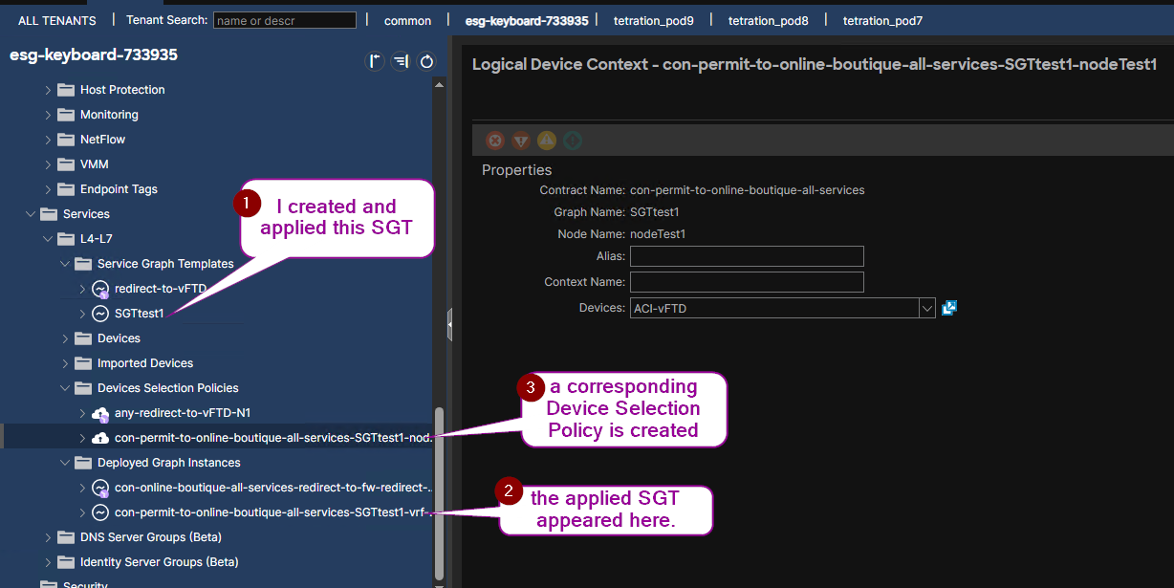Click the Host Protection folder icon

coord(66,90)
